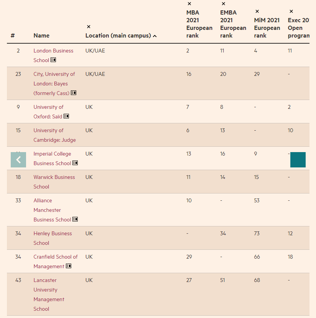Click profile icon next to Oxford: Saïd
Screen dimensions: 316x318
[66, 116]
